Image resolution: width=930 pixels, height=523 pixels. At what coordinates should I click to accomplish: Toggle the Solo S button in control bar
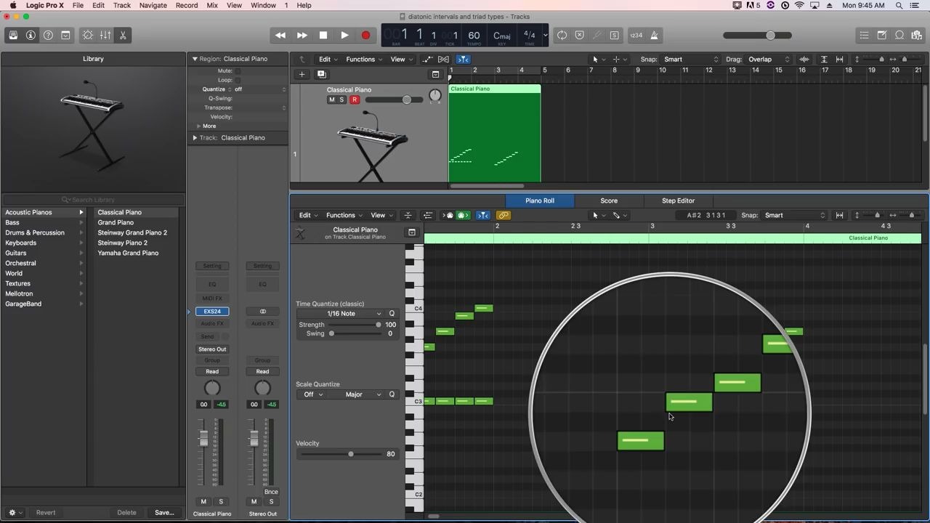tap(614, 35)
